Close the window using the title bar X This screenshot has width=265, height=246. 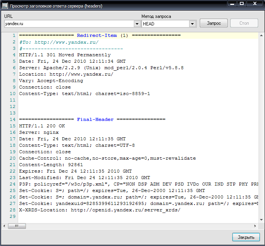pyautogui.click(x=254, y=4)
